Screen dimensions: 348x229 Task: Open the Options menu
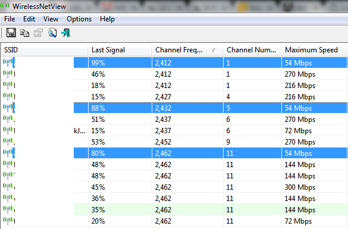tap(79, 19)
